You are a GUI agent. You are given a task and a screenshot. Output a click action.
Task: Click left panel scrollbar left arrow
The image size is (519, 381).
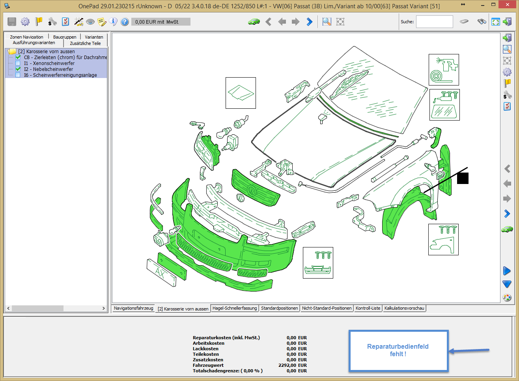click(x=8, y=308)
